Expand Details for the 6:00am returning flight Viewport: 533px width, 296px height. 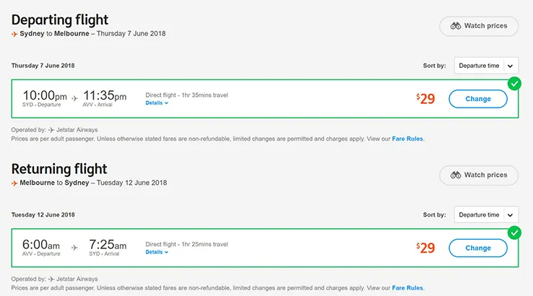point(157,253)
